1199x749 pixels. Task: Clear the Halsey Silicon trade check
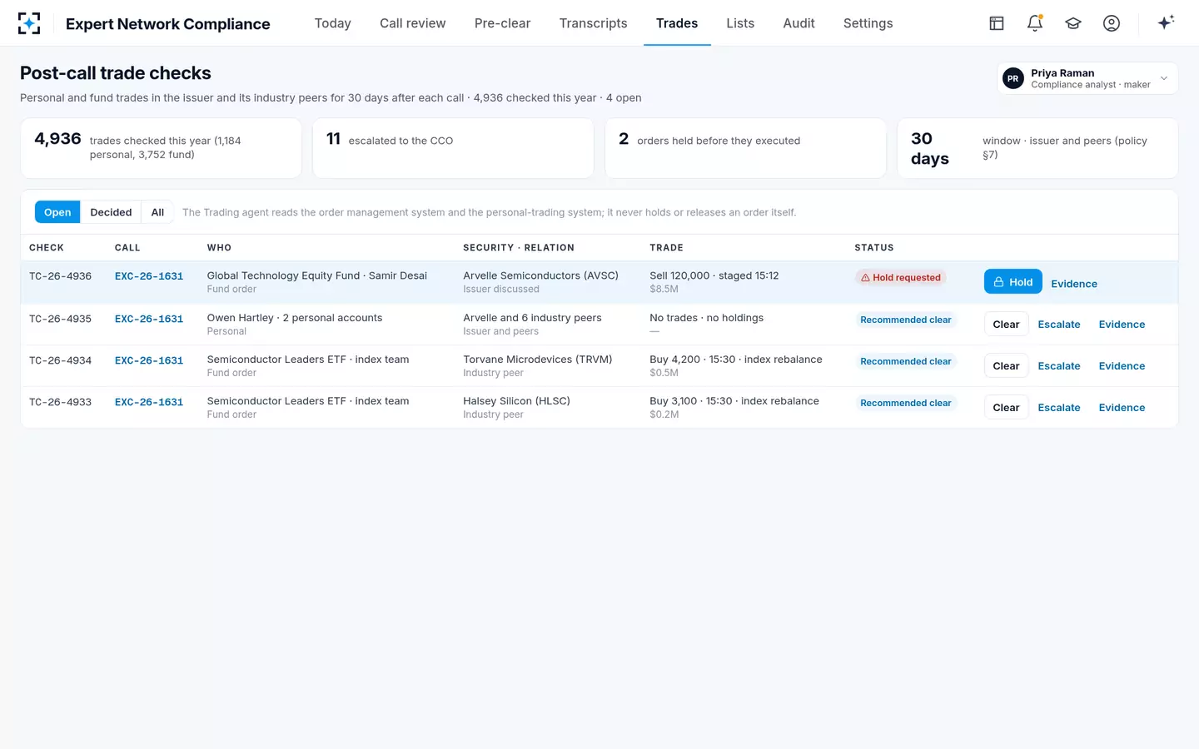click(x=1006, y=408)
